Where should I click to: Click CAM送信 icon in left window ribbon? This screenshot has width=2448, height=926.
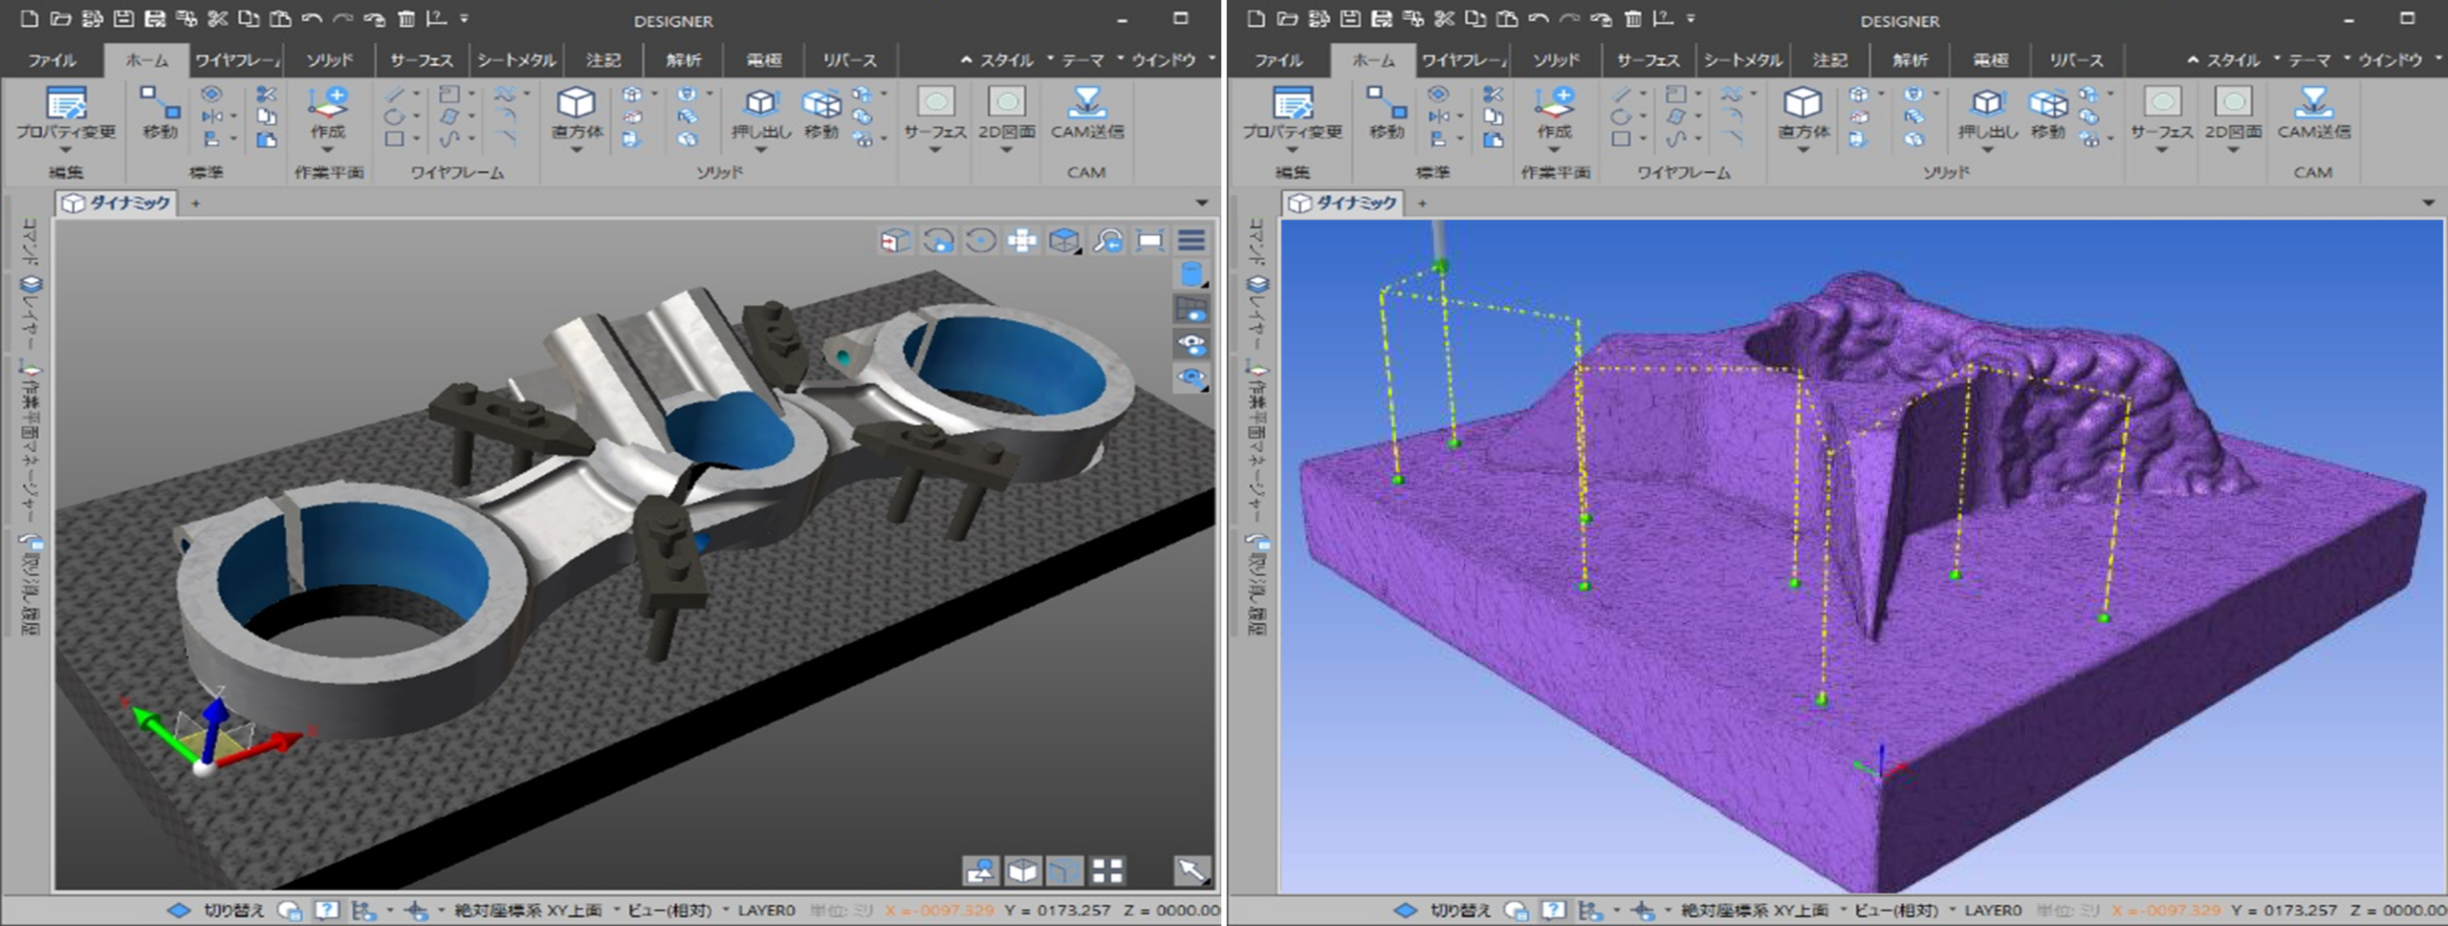(1086, 103)
